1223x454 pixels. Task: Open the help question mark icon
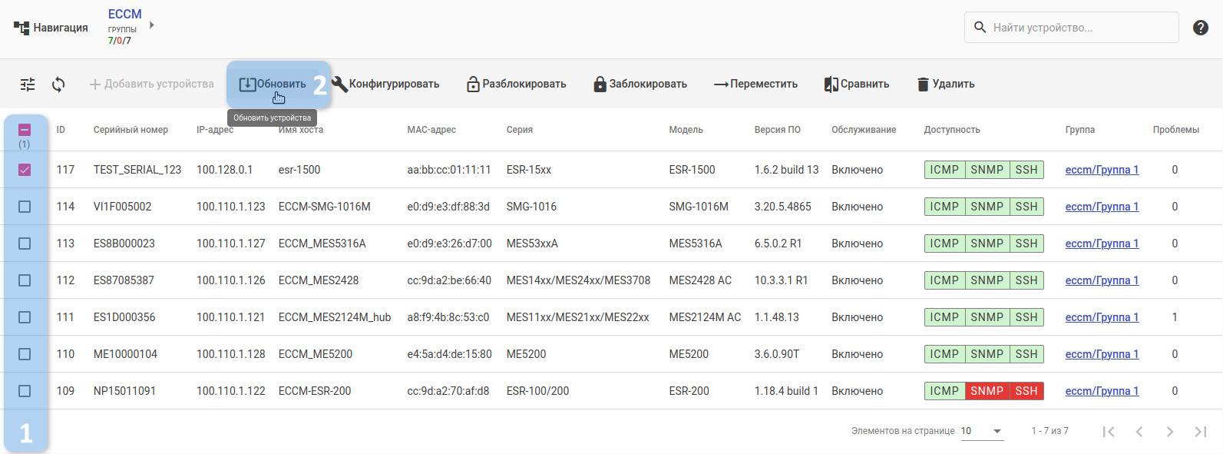[x=1201, y=28]
